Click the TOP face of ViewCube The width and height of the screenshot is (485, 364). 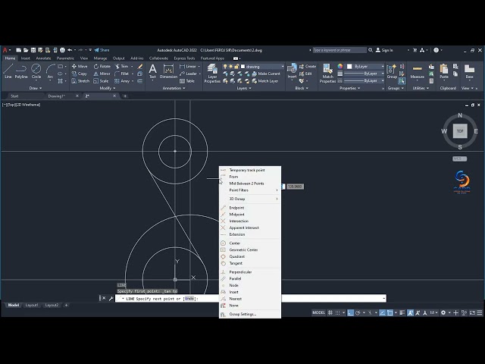point(460,131)
